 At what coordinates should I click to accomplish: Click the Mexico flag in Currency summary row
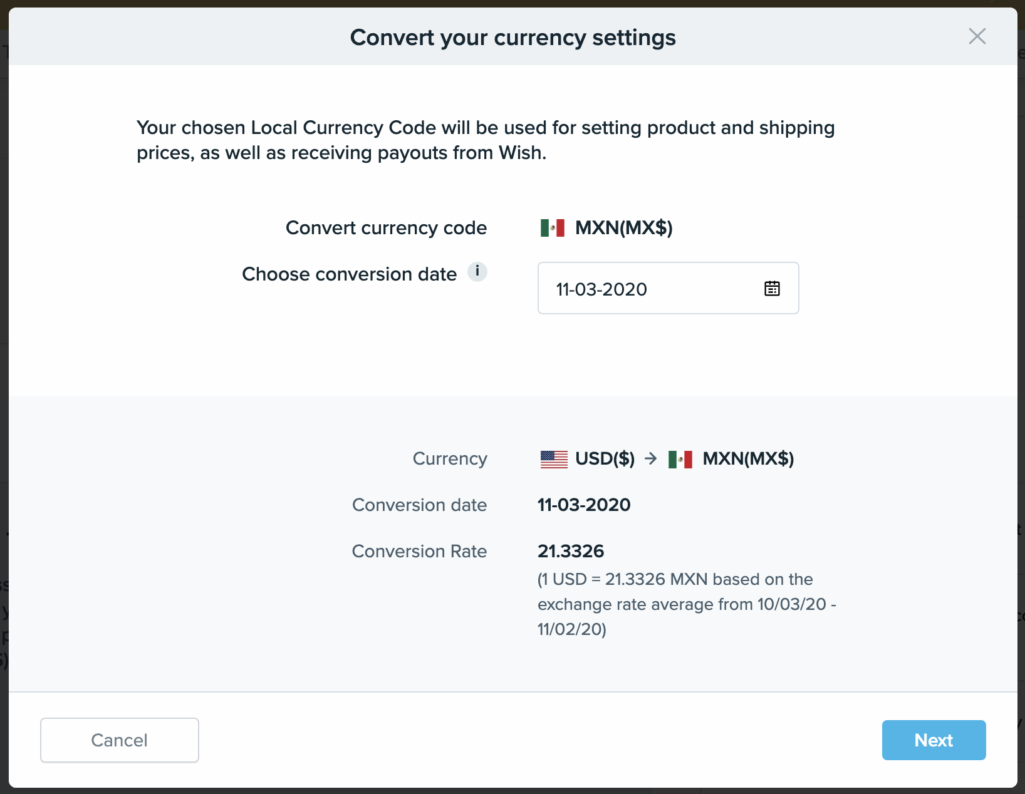pyautogui.click(x=680, y=459)
